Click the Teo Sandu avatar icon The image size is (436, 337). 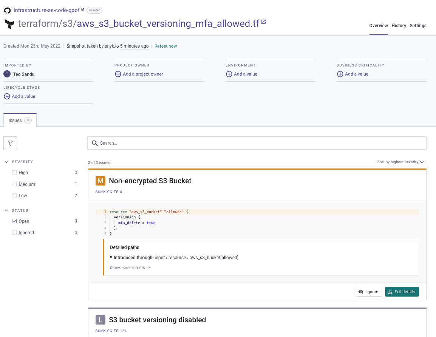(7, 74)
